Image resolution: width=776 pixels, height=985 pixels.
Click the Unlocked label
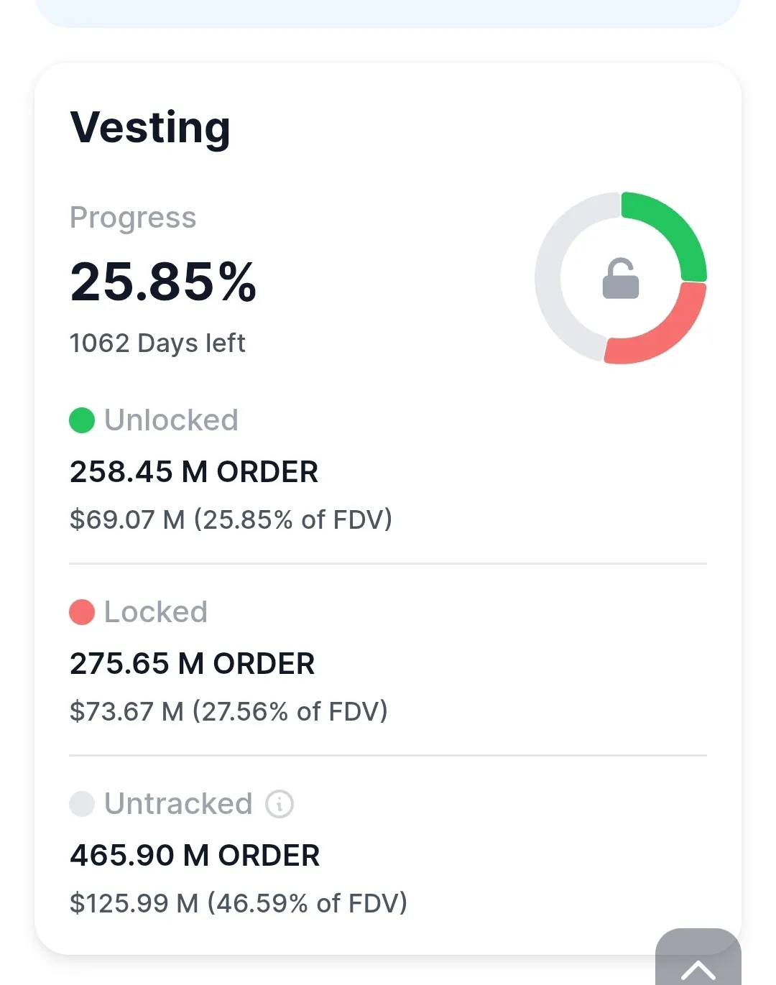[171, 420]
